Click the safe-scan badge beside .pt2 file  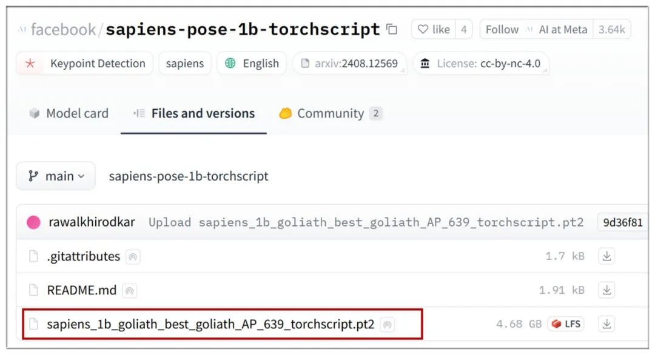(x=387, y=325)
